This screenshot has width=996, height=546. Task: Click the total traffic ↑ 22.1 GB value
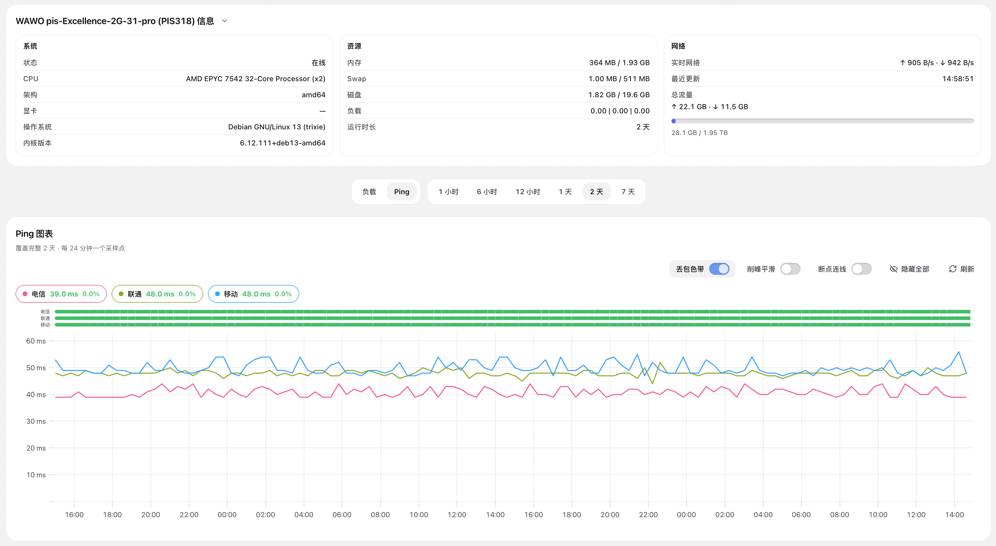pos(689,107)
